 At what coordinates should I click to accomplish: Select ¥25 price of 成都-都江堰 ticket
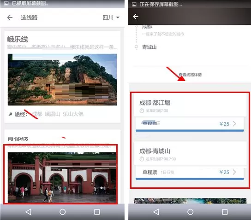point(224,124)
